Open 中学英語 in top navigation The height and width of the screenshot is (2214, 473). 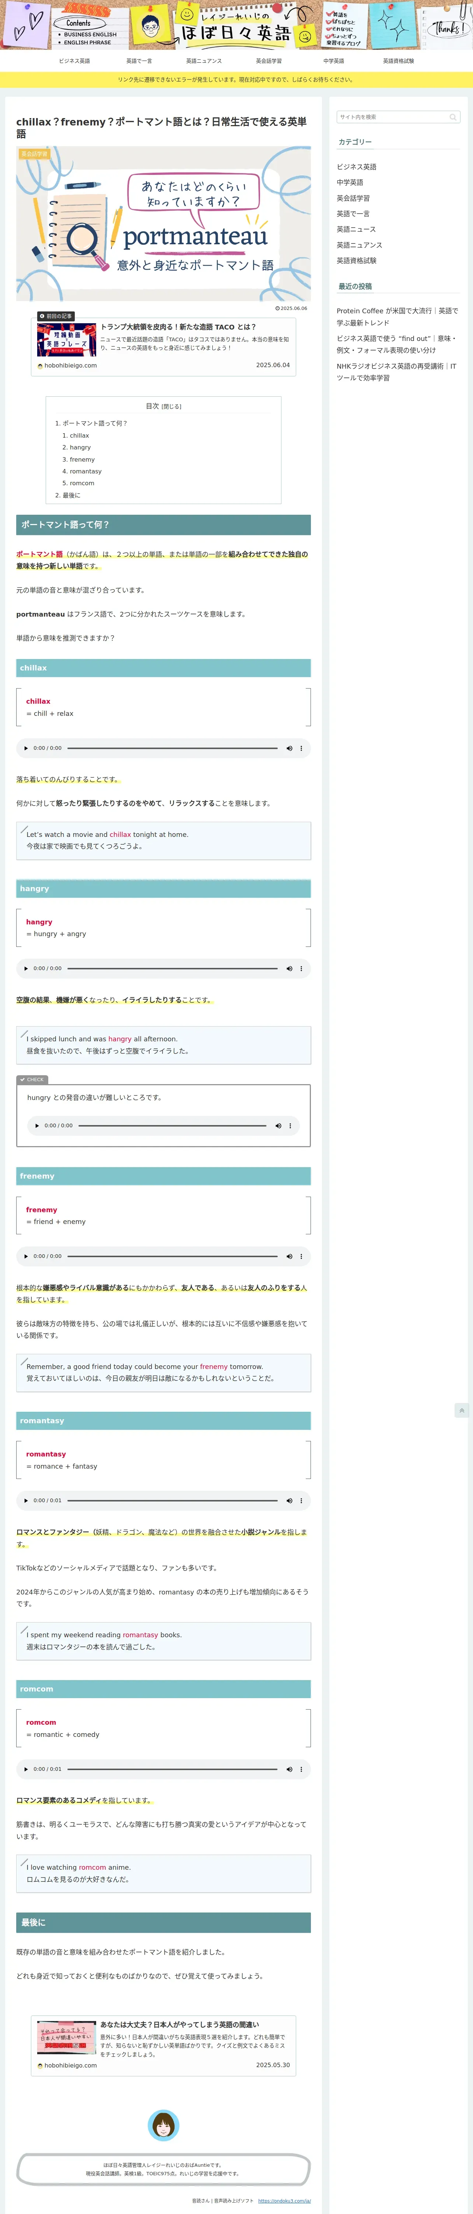click(333, 61)
